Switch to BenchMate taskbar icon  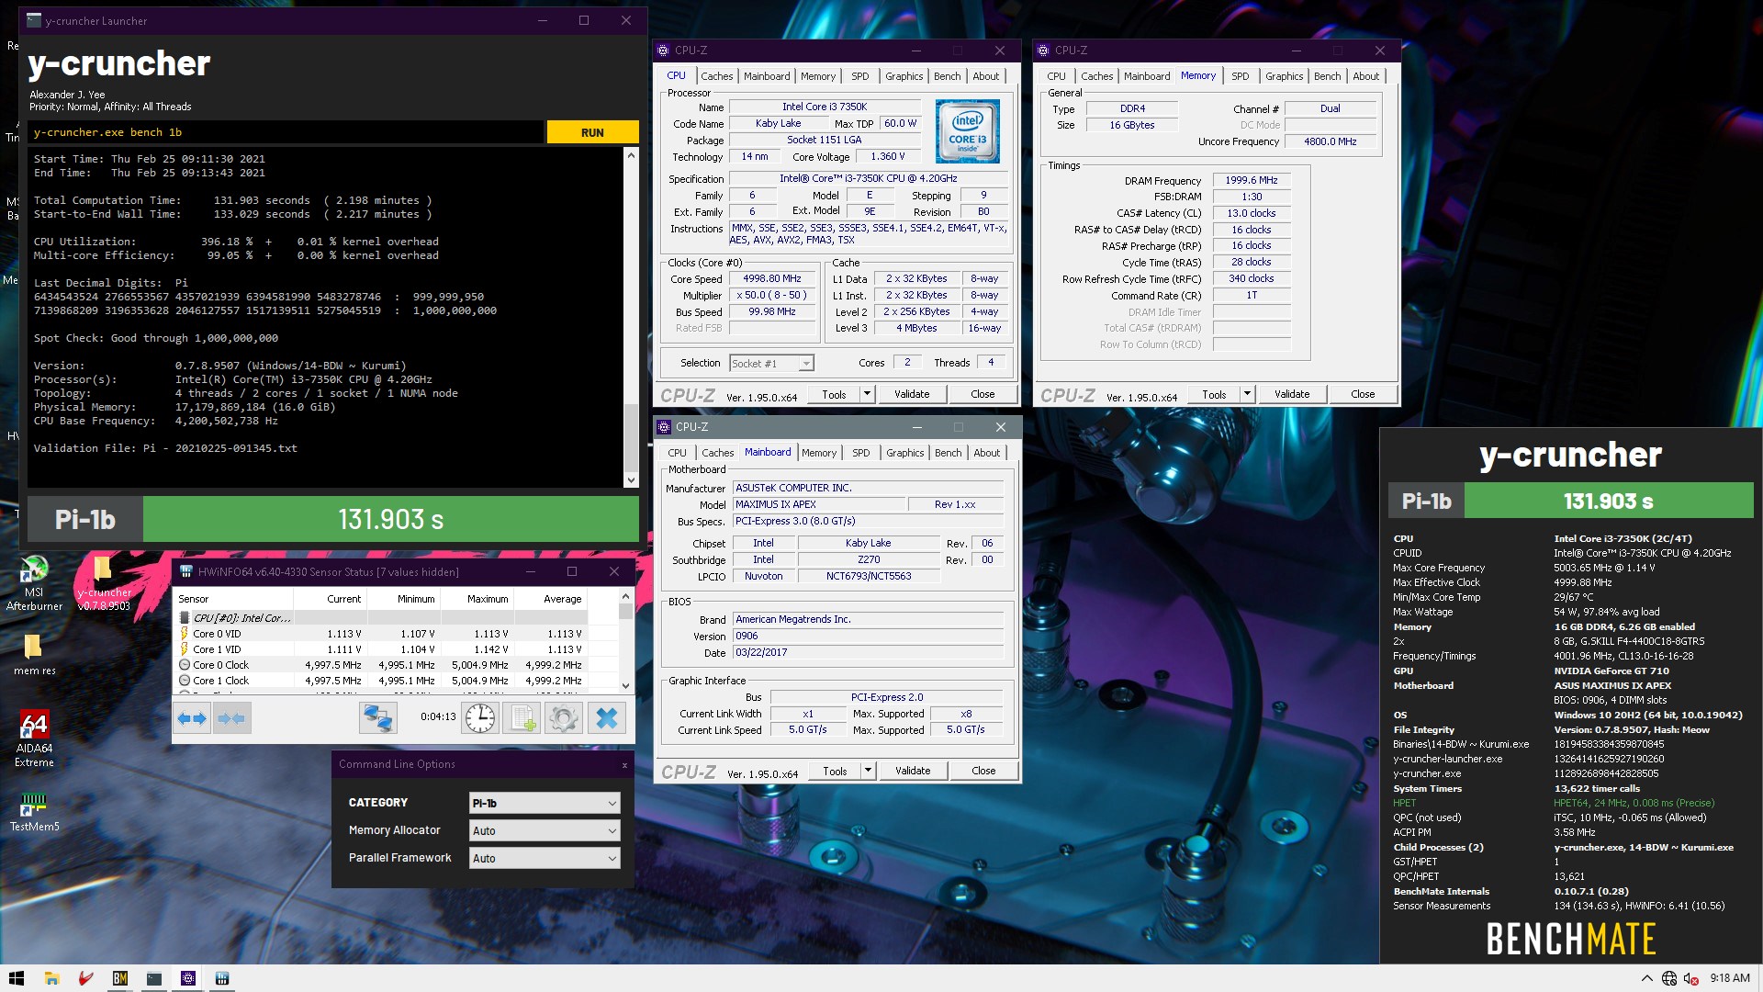(x=119, y=978)
